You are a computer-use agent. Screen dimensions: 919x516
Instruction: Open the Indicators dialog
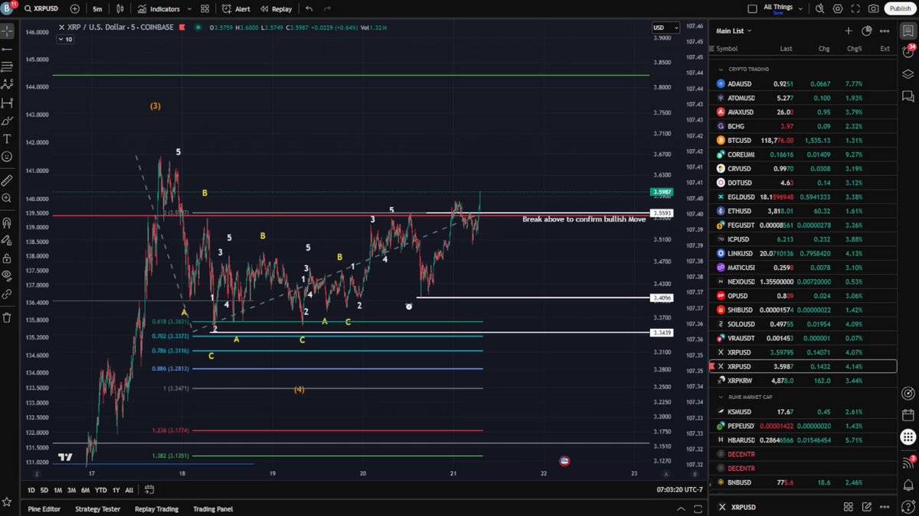[159, 9]
